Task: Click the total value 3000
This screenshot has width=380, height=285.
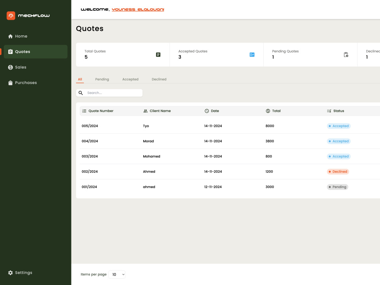Action: click(270, 187)
